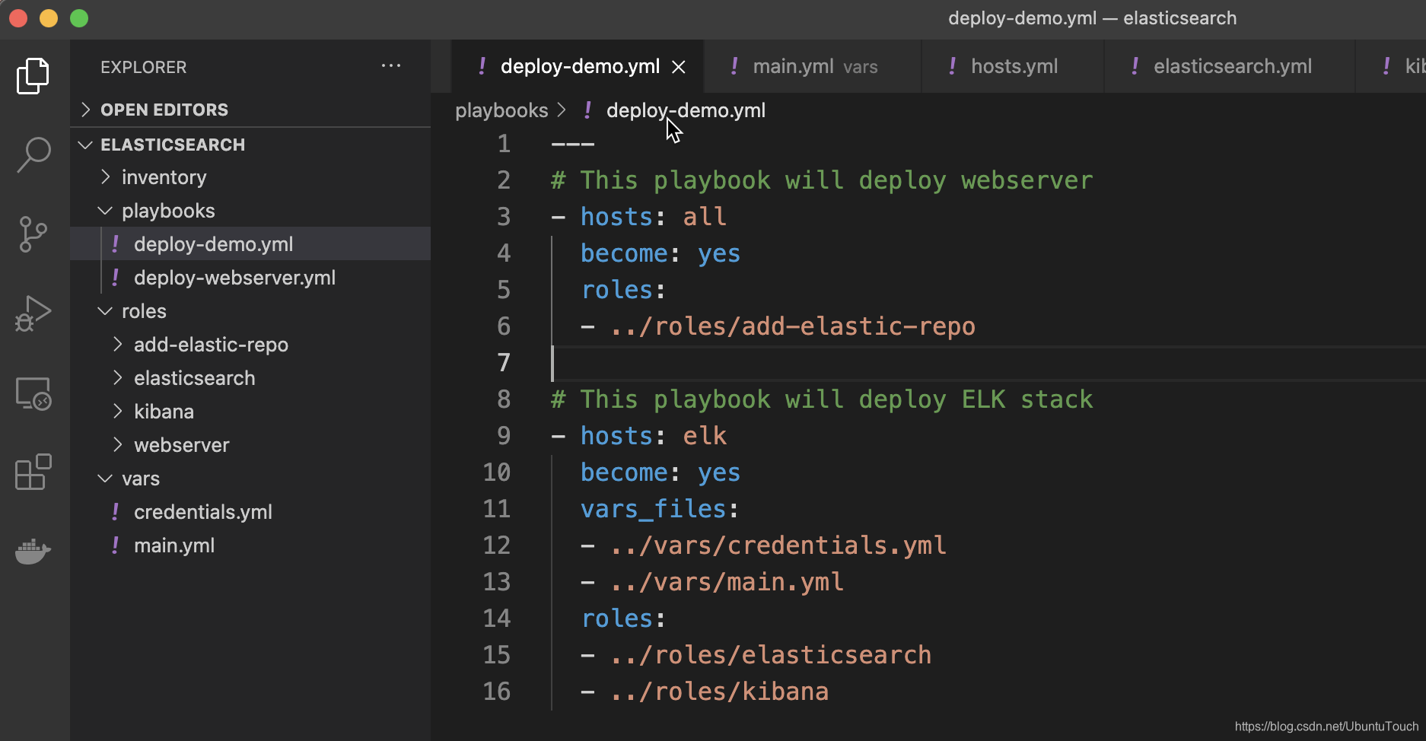Click YAML icon beside deploy-webserver.yml in explorer
The width and height of the screenshot is (1426, 741).
point(115,278)
